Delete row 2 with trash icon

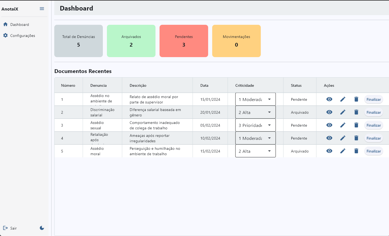click(x=356, y=112)
